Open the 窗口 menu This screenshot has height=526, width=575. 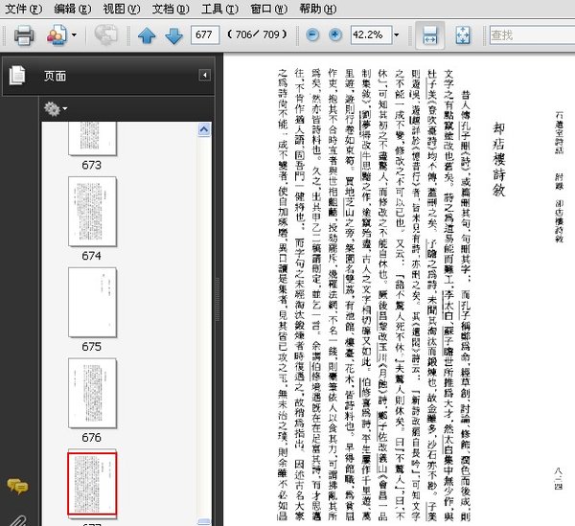click(268, 9)
